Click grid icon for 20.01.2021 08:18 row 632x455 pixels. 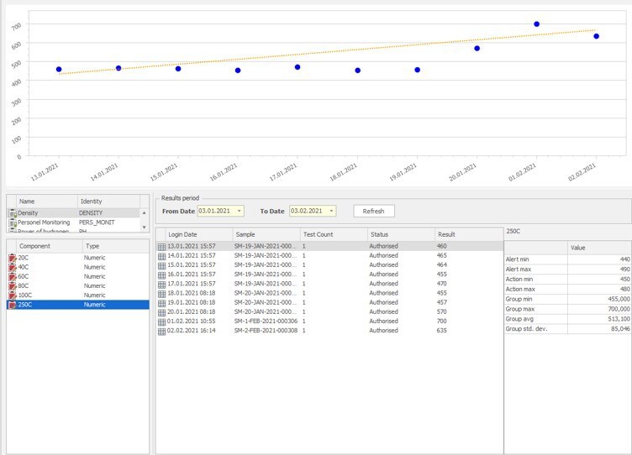[x=161, y=312]
